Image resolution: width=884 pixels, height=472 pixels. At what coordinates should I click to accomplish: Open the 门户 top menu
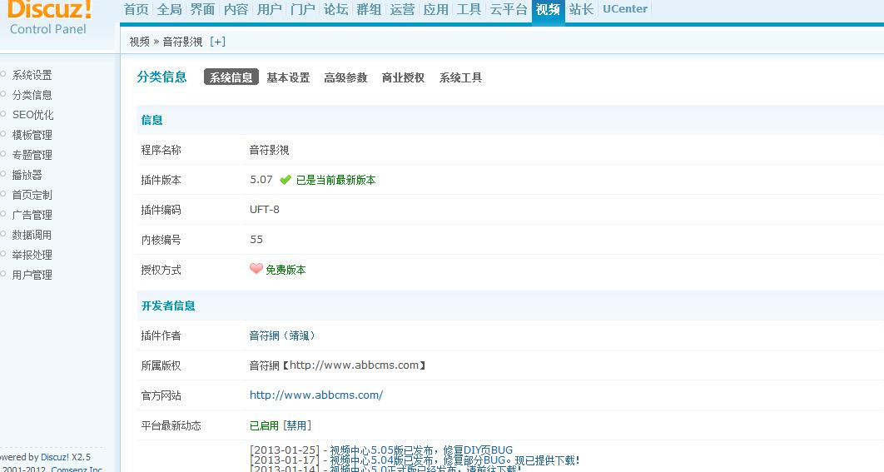(303, 10)
